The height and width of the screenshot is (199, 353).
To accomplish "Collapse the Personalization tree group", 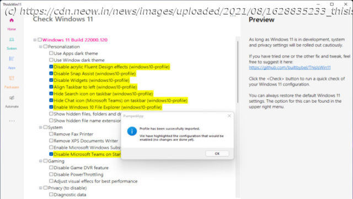I will click(40, 46).
